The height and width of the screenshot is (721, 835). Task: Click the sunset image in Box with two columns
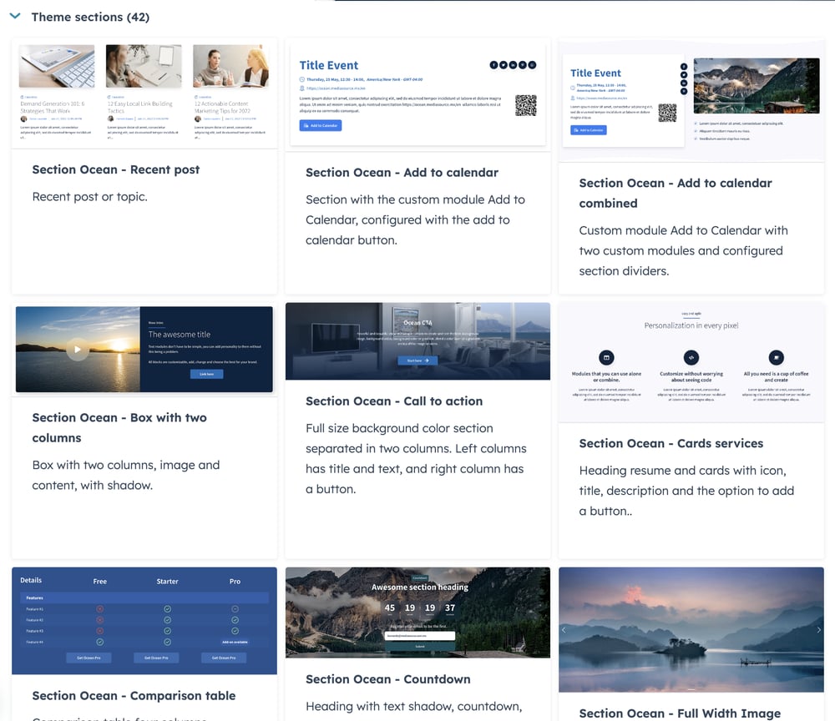(78, 349)
